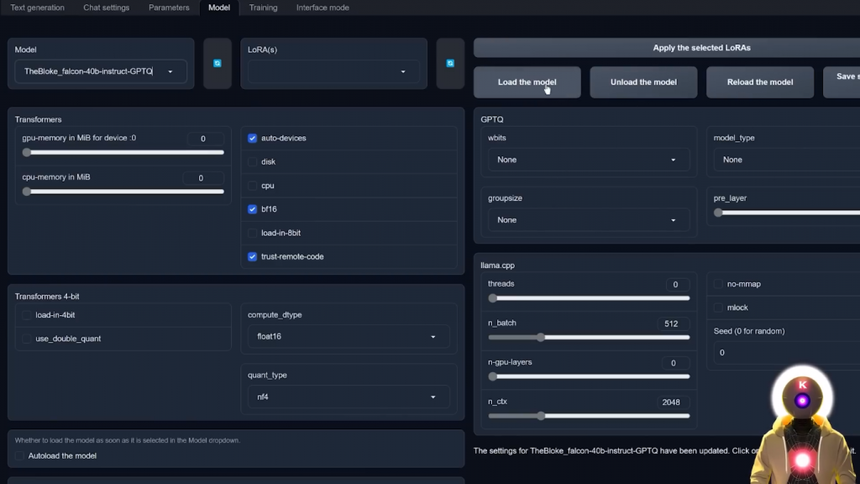Click the refresh icon next to LoRA(s) dropdown
This screenshot has height=484, width=860.
(450, 63)
